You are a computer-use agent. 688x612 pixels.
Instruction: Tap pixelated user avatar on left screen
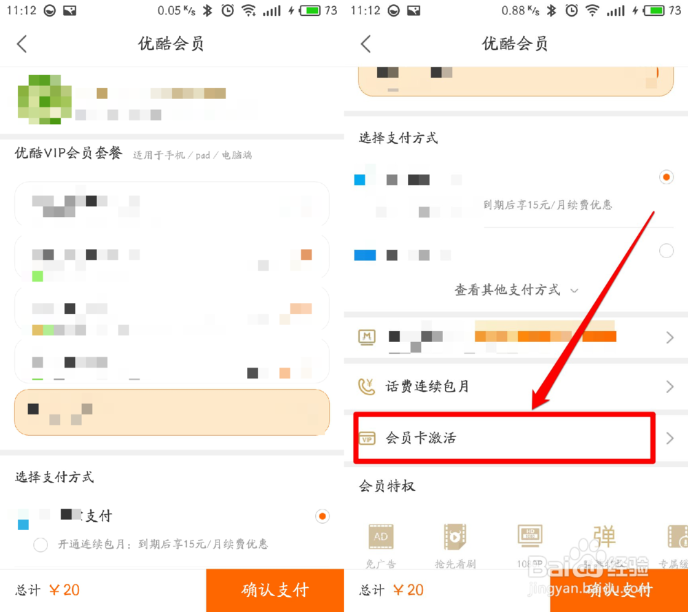[x=44, y=99]
